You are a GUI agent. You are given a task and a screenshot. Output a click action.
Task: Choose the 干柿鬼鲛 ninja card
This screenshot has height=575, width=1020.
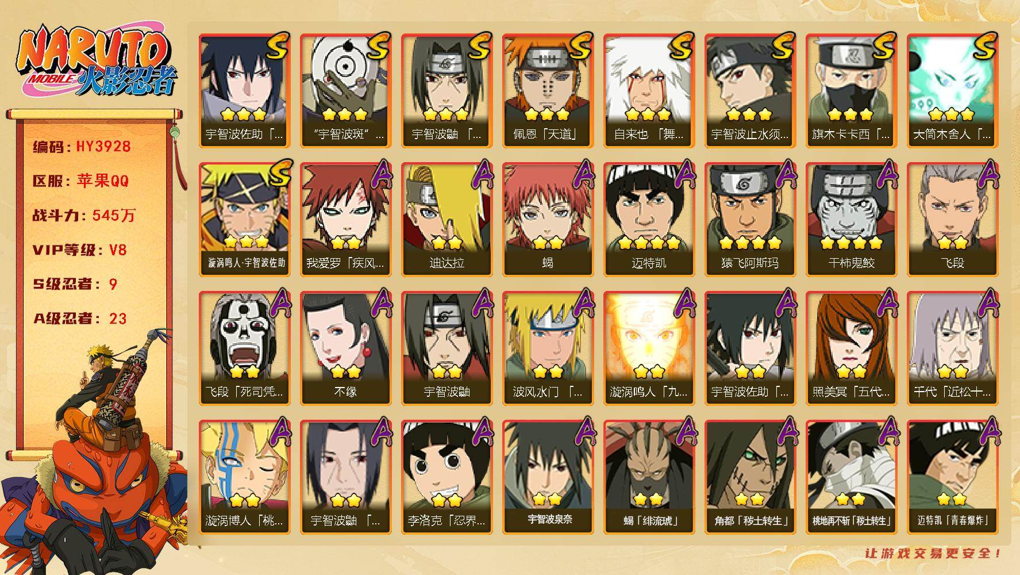coord(850,219)
